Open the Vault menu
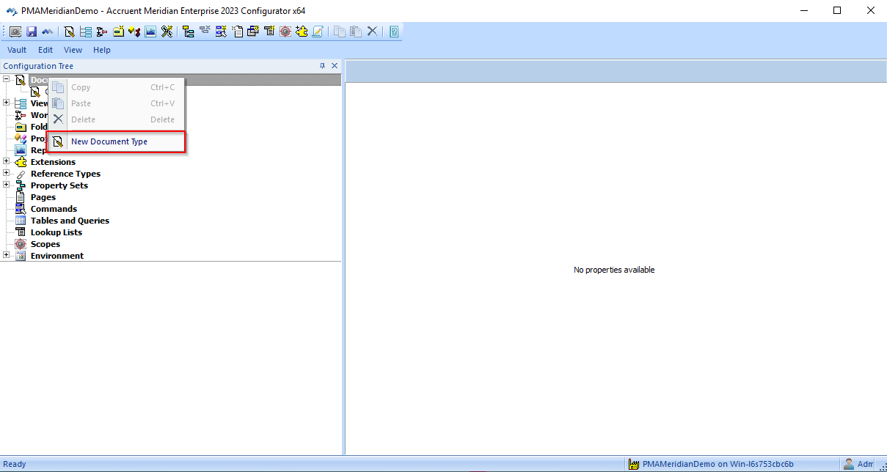 click(x=17, y=50)
